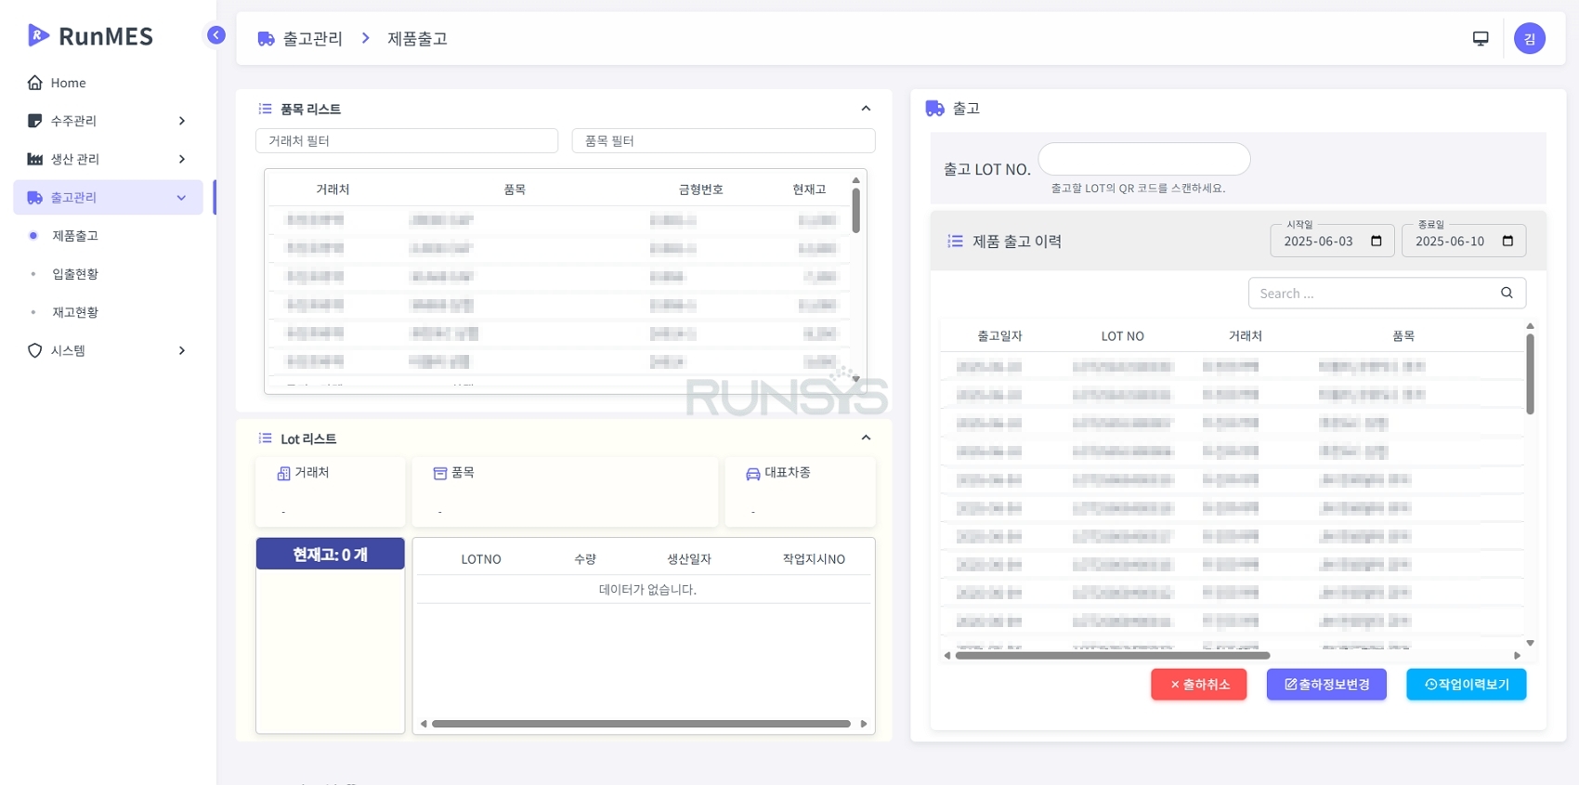Click the 출고관리 truck icon in sidebar
1579x785 pixels.
point(35,197)
